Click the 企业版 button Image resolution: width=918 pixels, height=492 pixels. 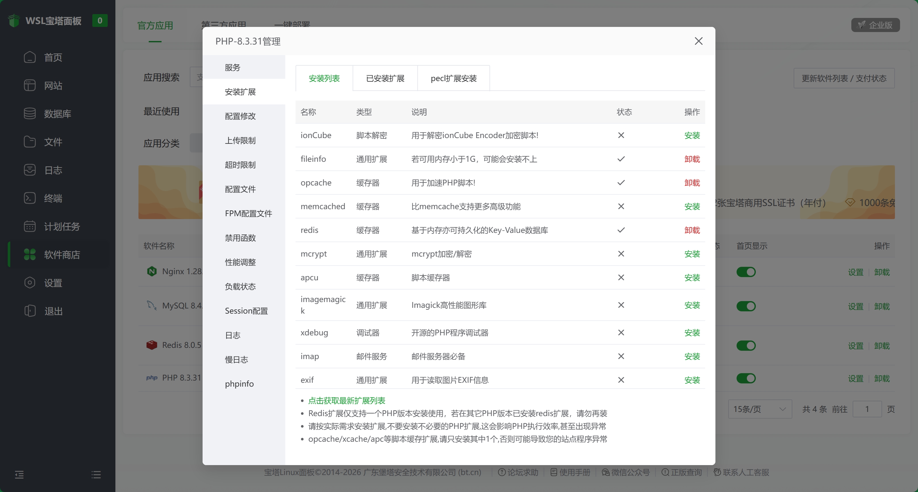[x=876, y=25]
